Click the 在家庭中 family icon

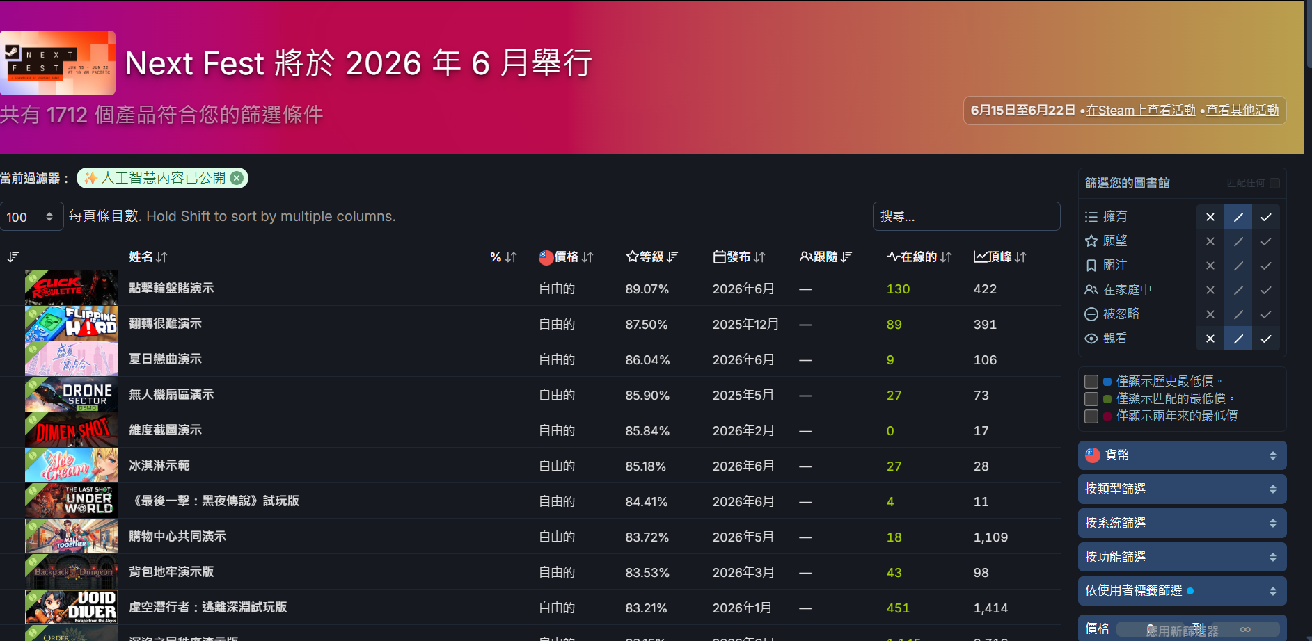point(1091,289)
